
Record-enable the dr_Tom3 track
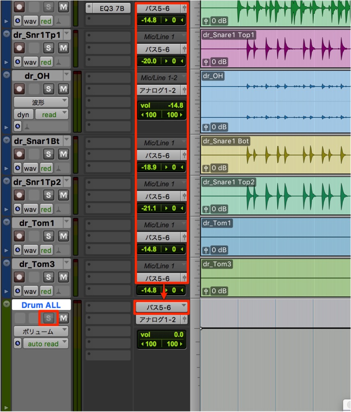(x=19, y=277)
